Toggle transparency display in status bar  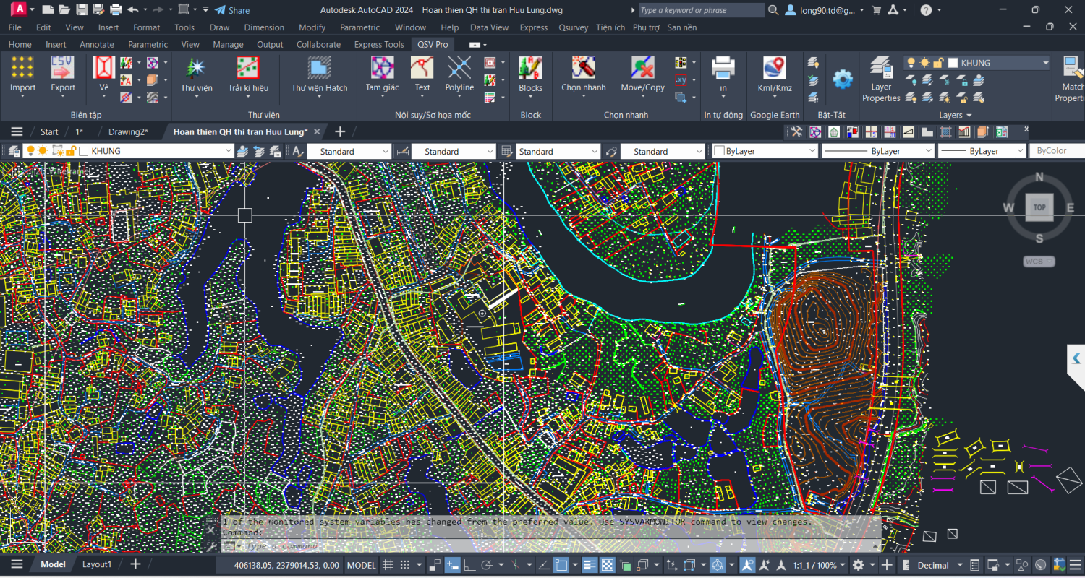click(x=608, y=565)
